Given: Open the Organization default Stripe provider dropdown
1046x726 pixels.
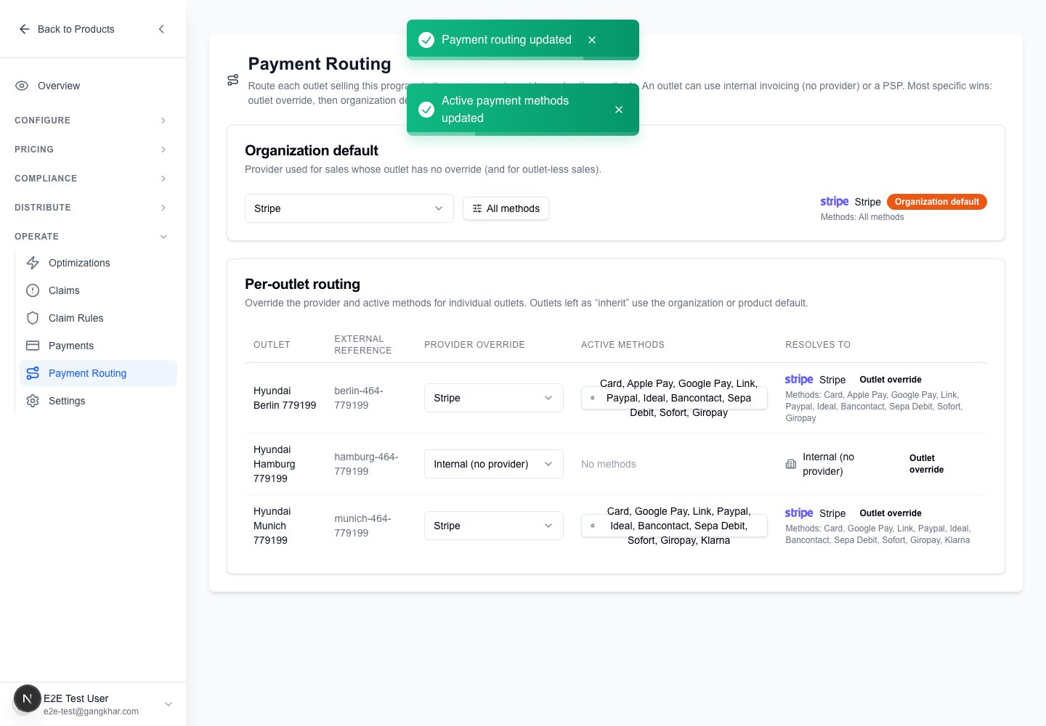Looking at the screenshot, I should (349, 208).
